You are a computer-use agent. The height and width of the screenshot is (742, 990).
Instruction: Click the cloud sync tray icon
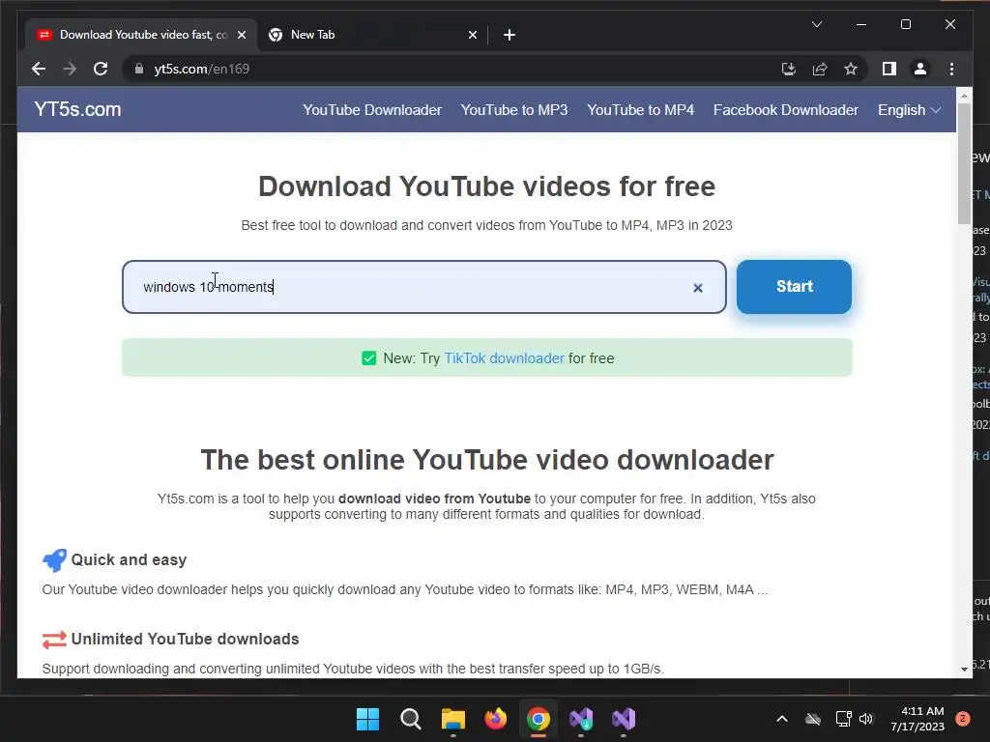point(813,719)
